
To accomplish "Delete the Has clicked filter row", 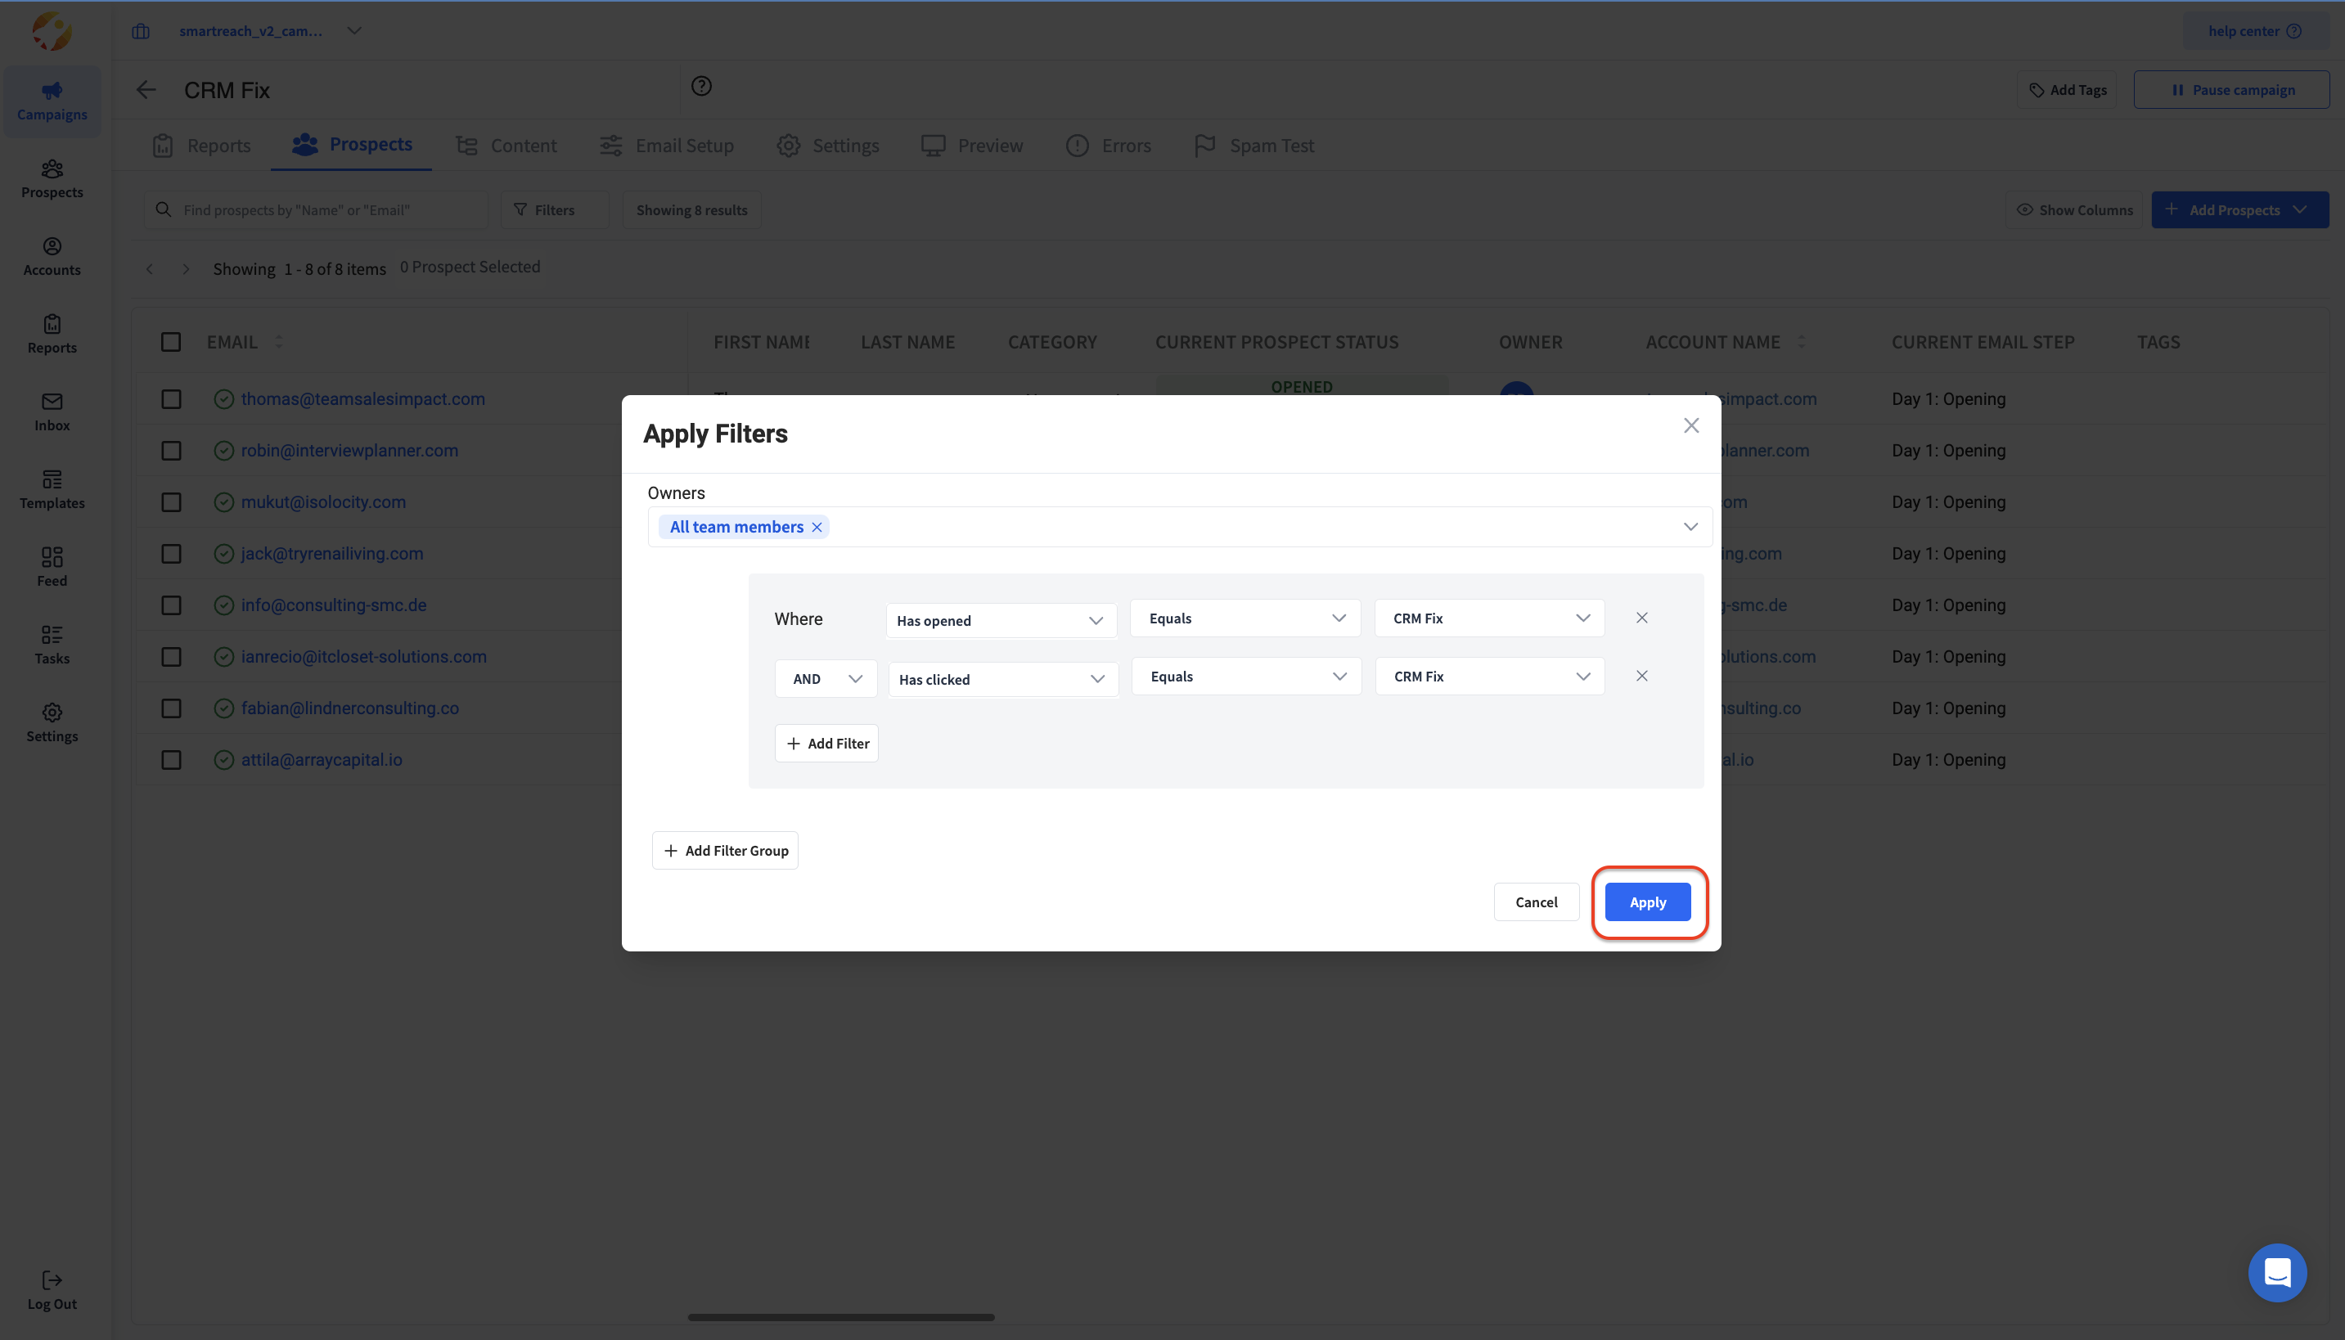I will 1641,676.
